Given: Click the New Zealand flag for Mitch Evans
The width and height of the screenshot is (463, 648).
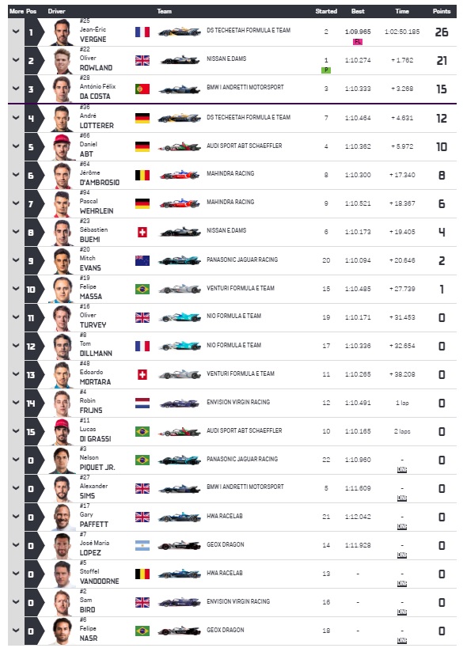Looking at the screenshot, I should click(x=142, y=260).
